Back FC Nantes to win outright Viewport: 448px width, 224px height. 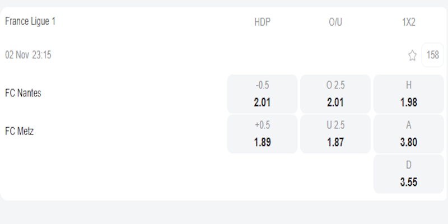click(x=408, y=94)
